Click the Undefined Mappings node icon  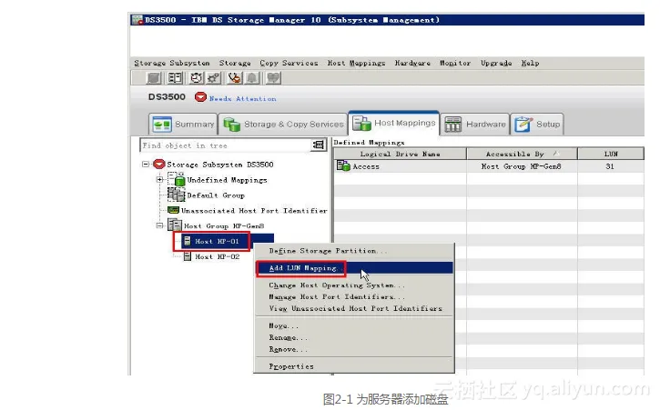coord(177,180)
